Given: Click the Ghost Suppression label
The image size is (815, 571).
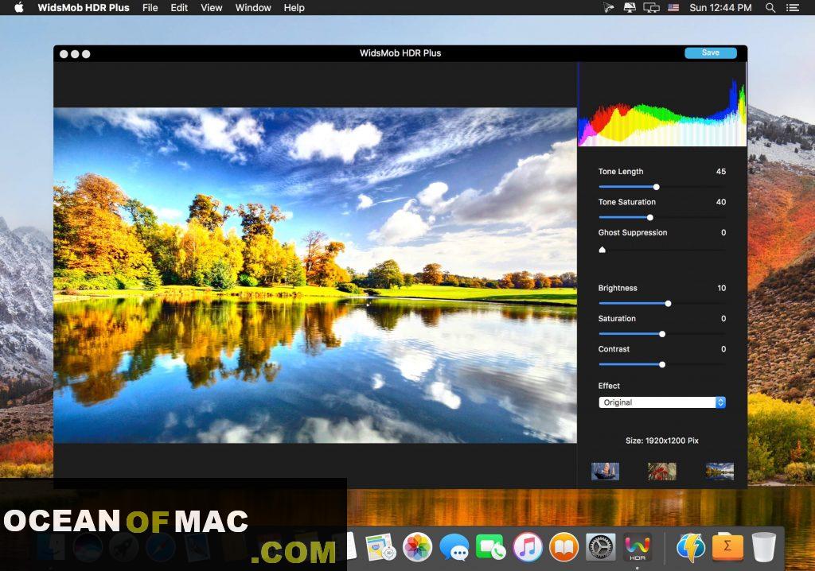Looking at the screenshot, I should [633, 233].
